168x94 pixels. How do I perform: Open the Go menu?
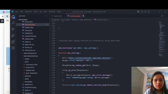(x=41, y=11)
